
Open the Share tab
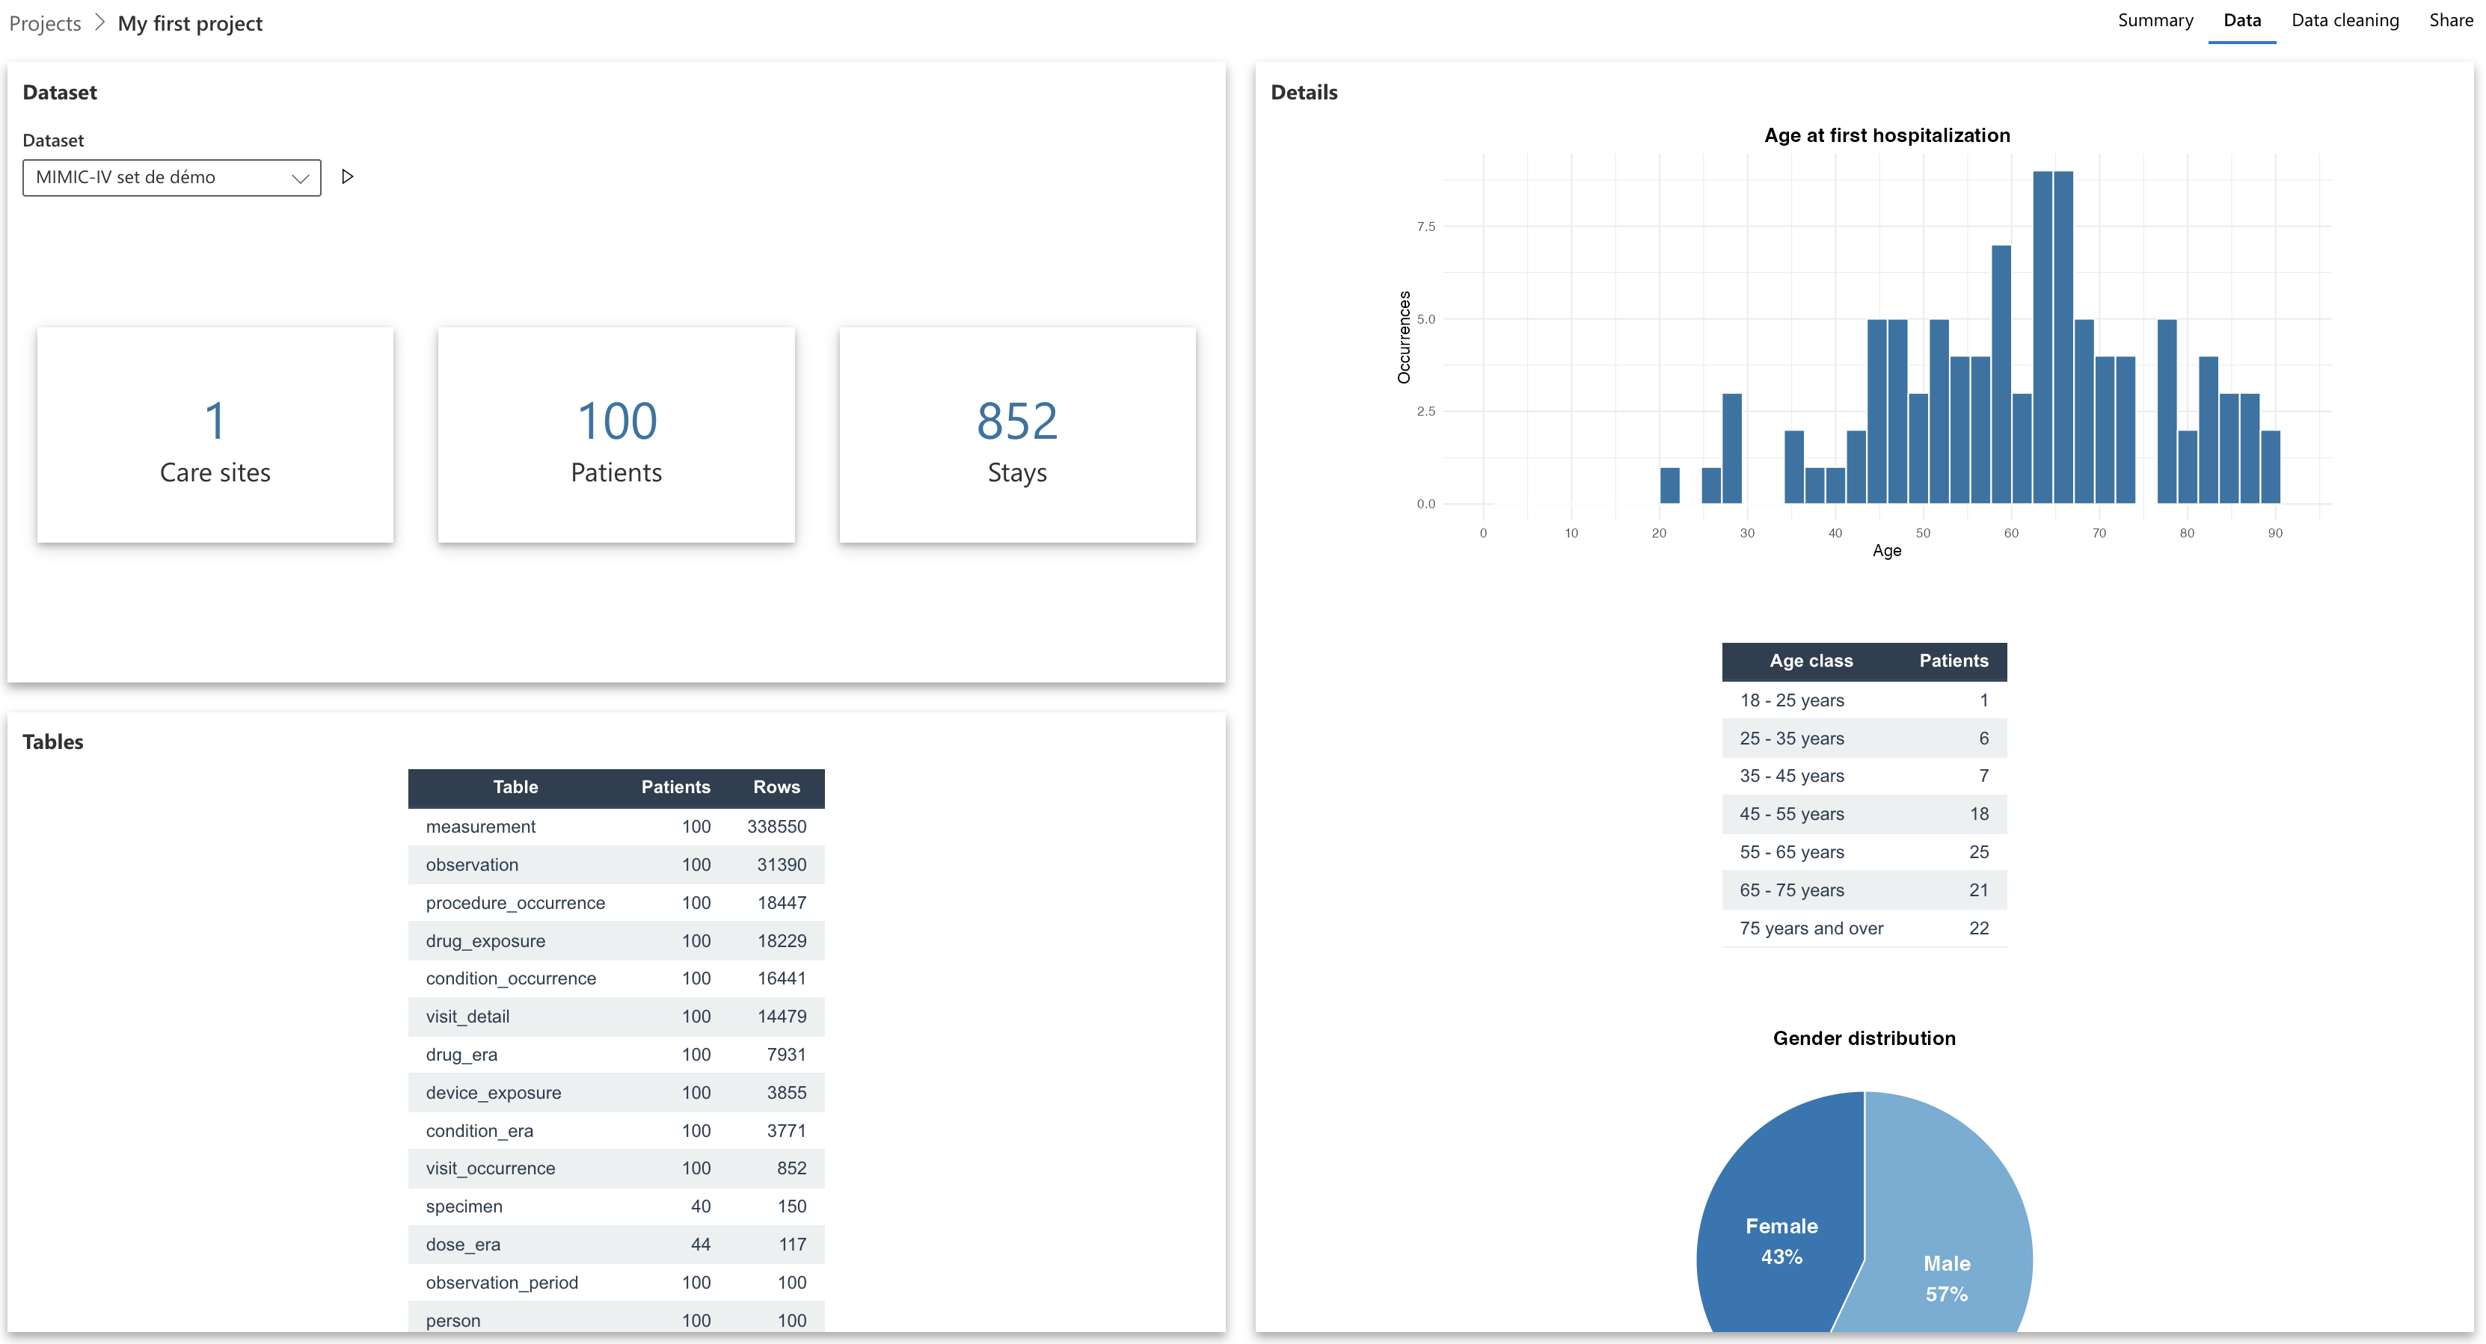[x=2452, y=20]
